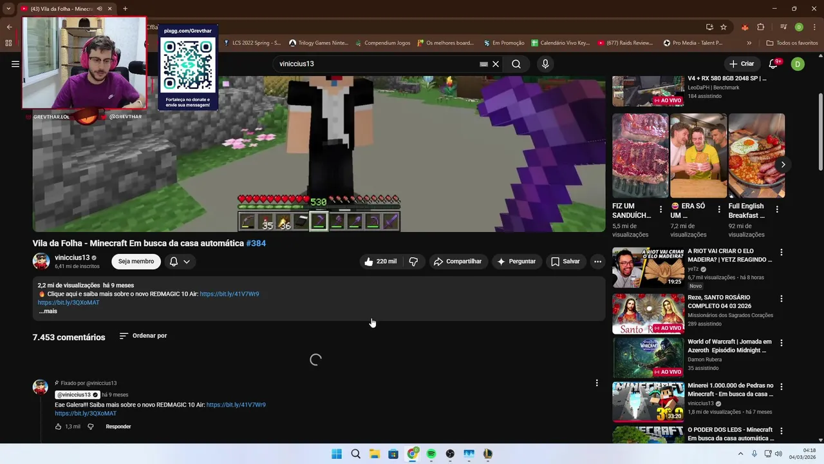
Task: Open the Windows Start menu
Action: click(337, 454)
